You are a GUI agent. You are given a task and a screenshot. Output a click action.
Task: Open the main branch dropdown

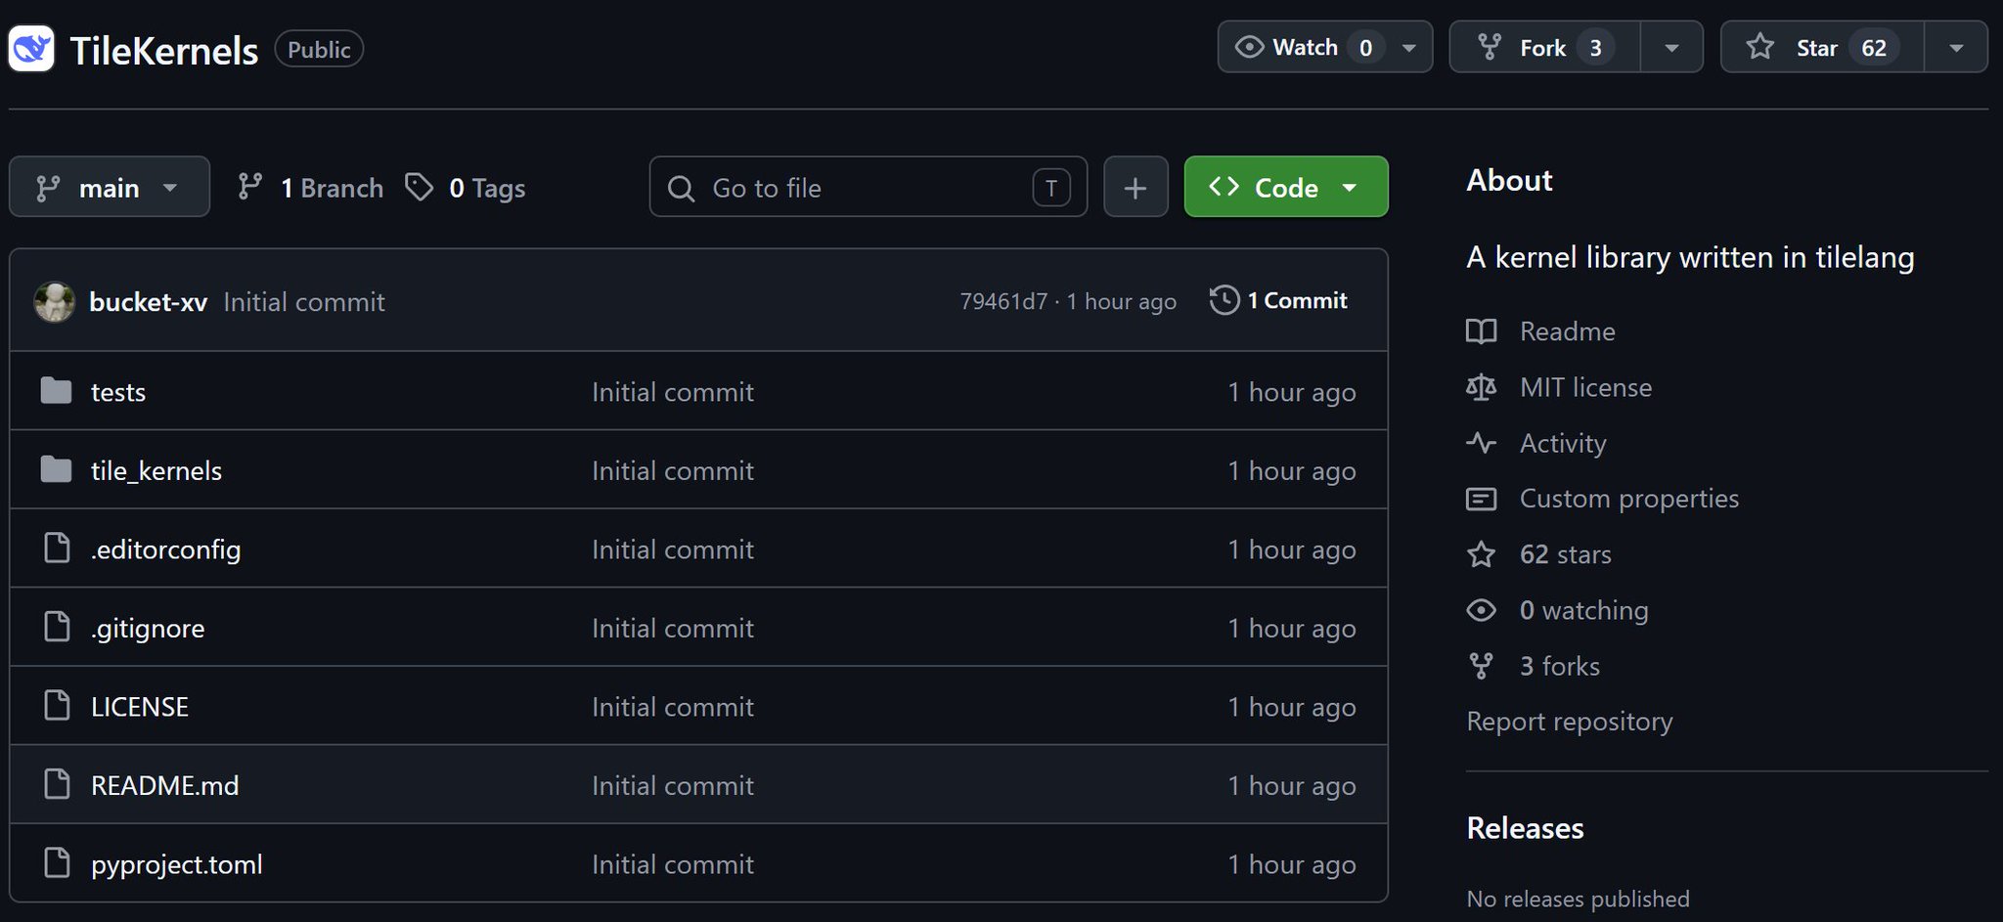tap(110, 187)
